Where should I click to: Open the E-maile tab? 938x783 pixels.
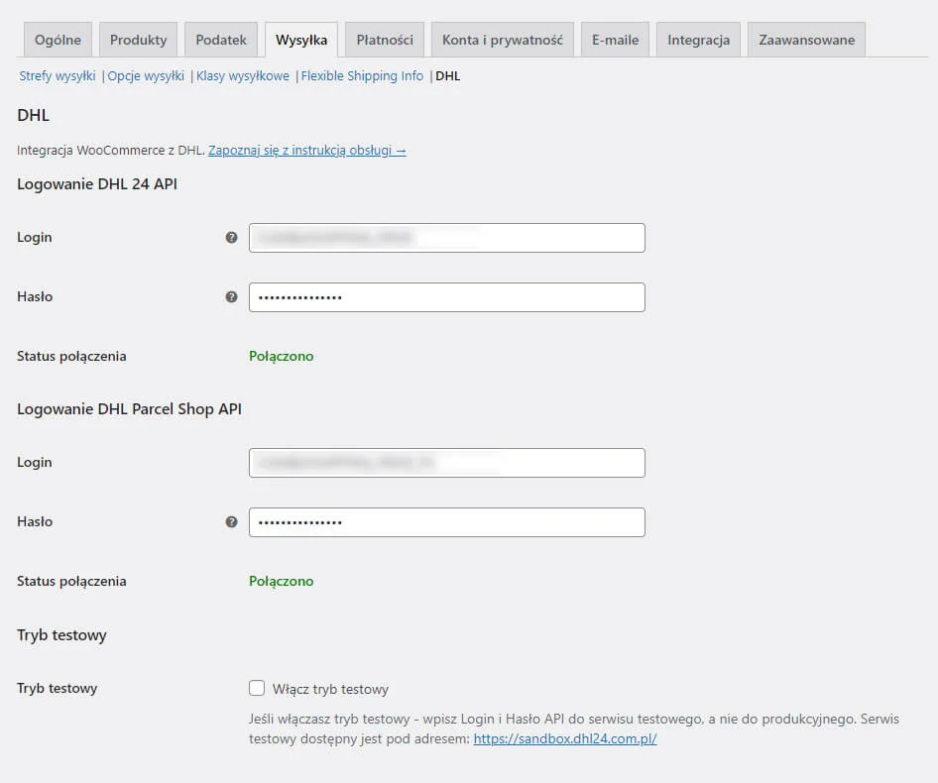(x=615, y=40)
